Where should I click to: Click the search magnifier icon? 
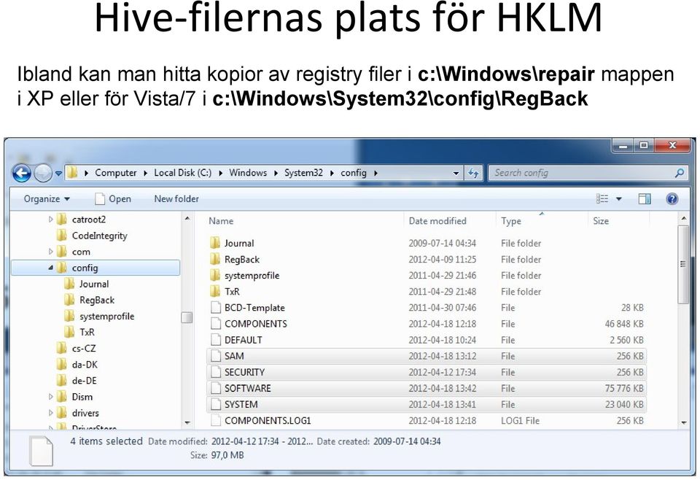680,173
